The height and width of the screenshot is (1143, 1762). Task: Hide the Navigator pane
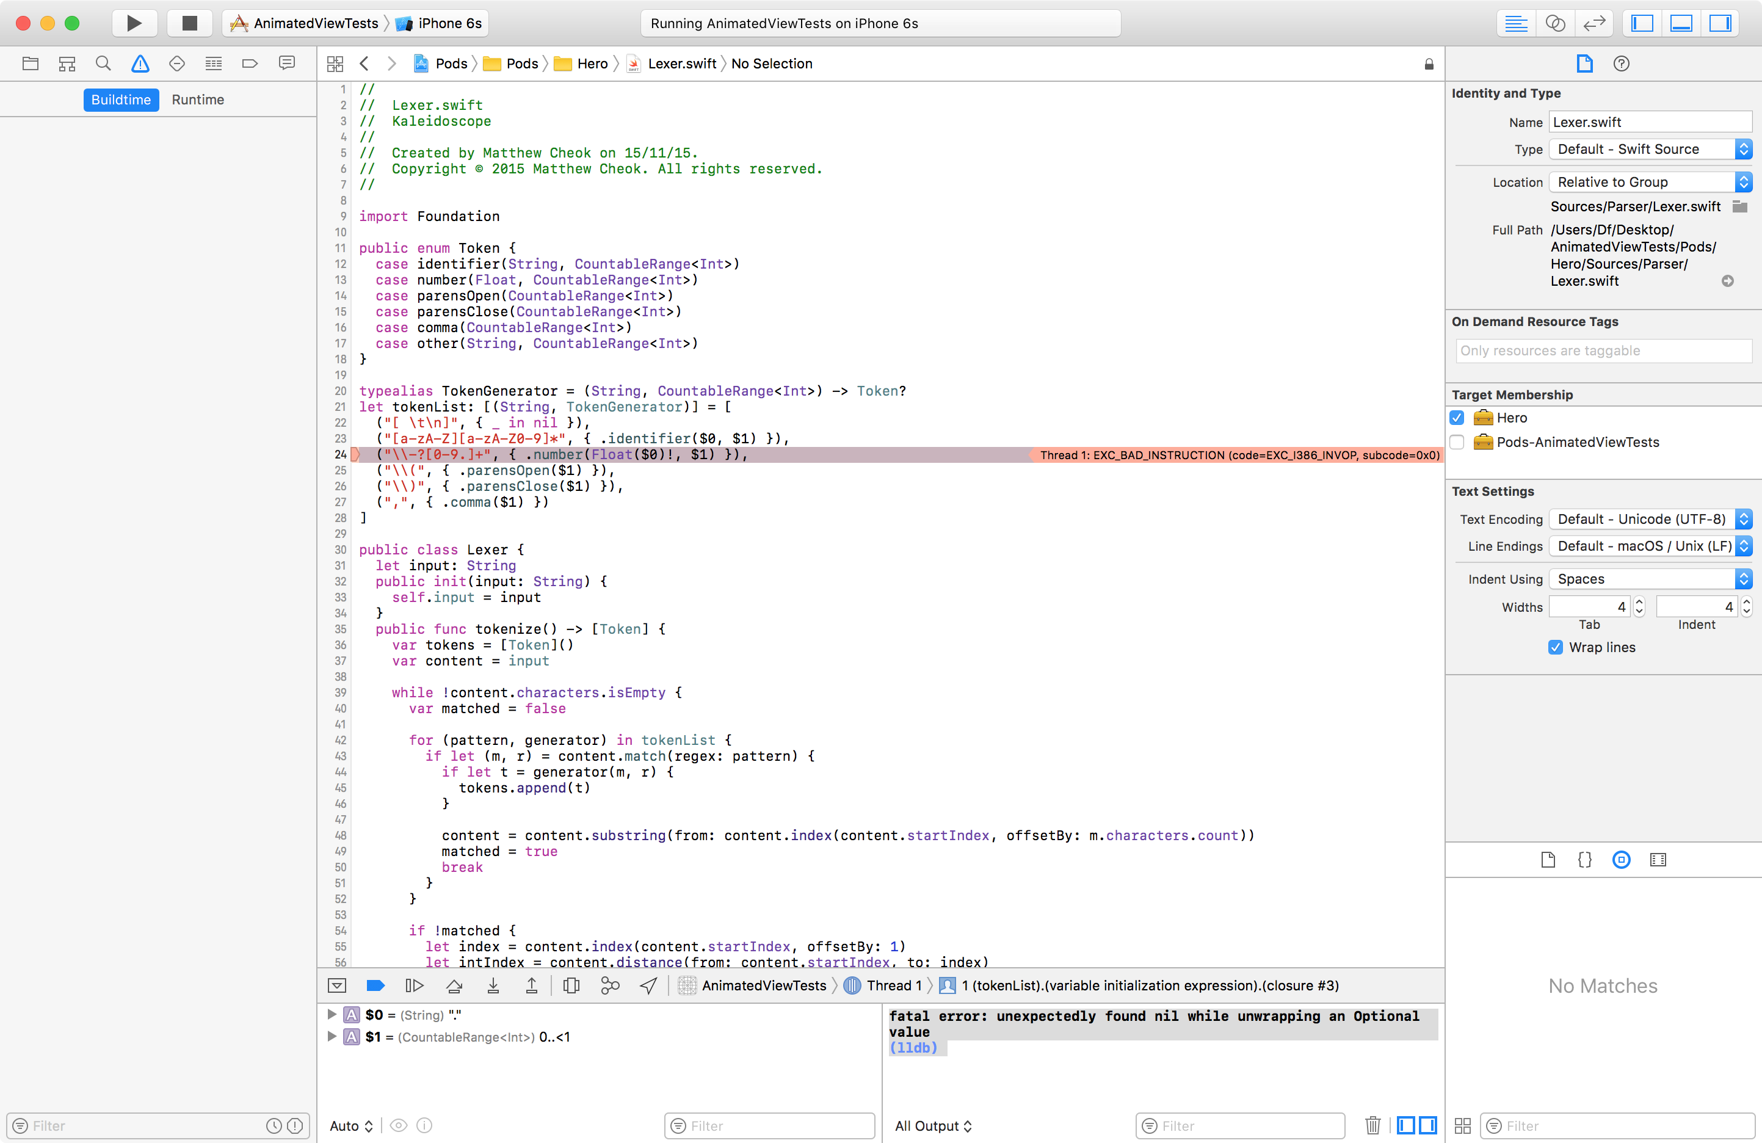(x=1642, y=23)
